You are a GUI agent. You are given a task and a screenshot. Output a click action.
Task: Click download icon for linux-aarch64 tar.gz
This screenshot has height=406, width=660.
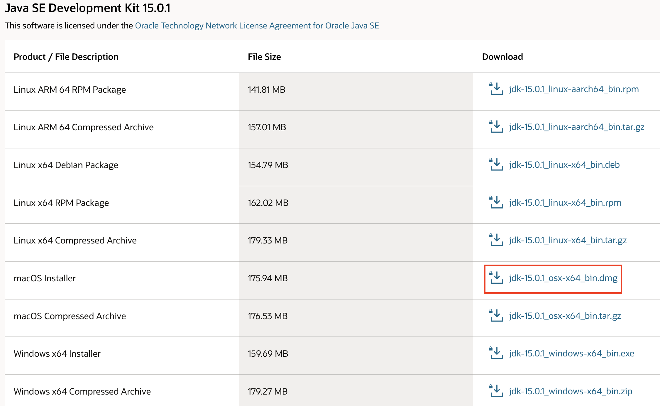pyautogui.click(x=496, y=127)
